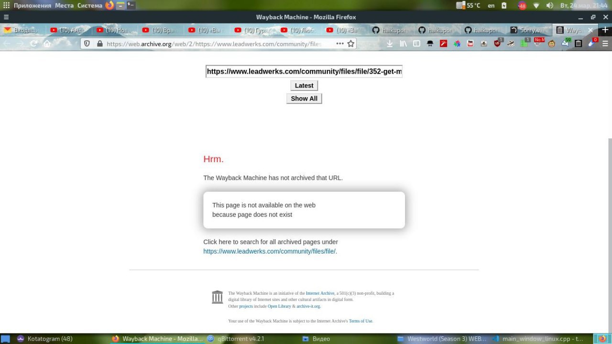The height and width of the screenshot is (344, 612).
Task: Click the Firefox reload button
Action: point(33,44)
